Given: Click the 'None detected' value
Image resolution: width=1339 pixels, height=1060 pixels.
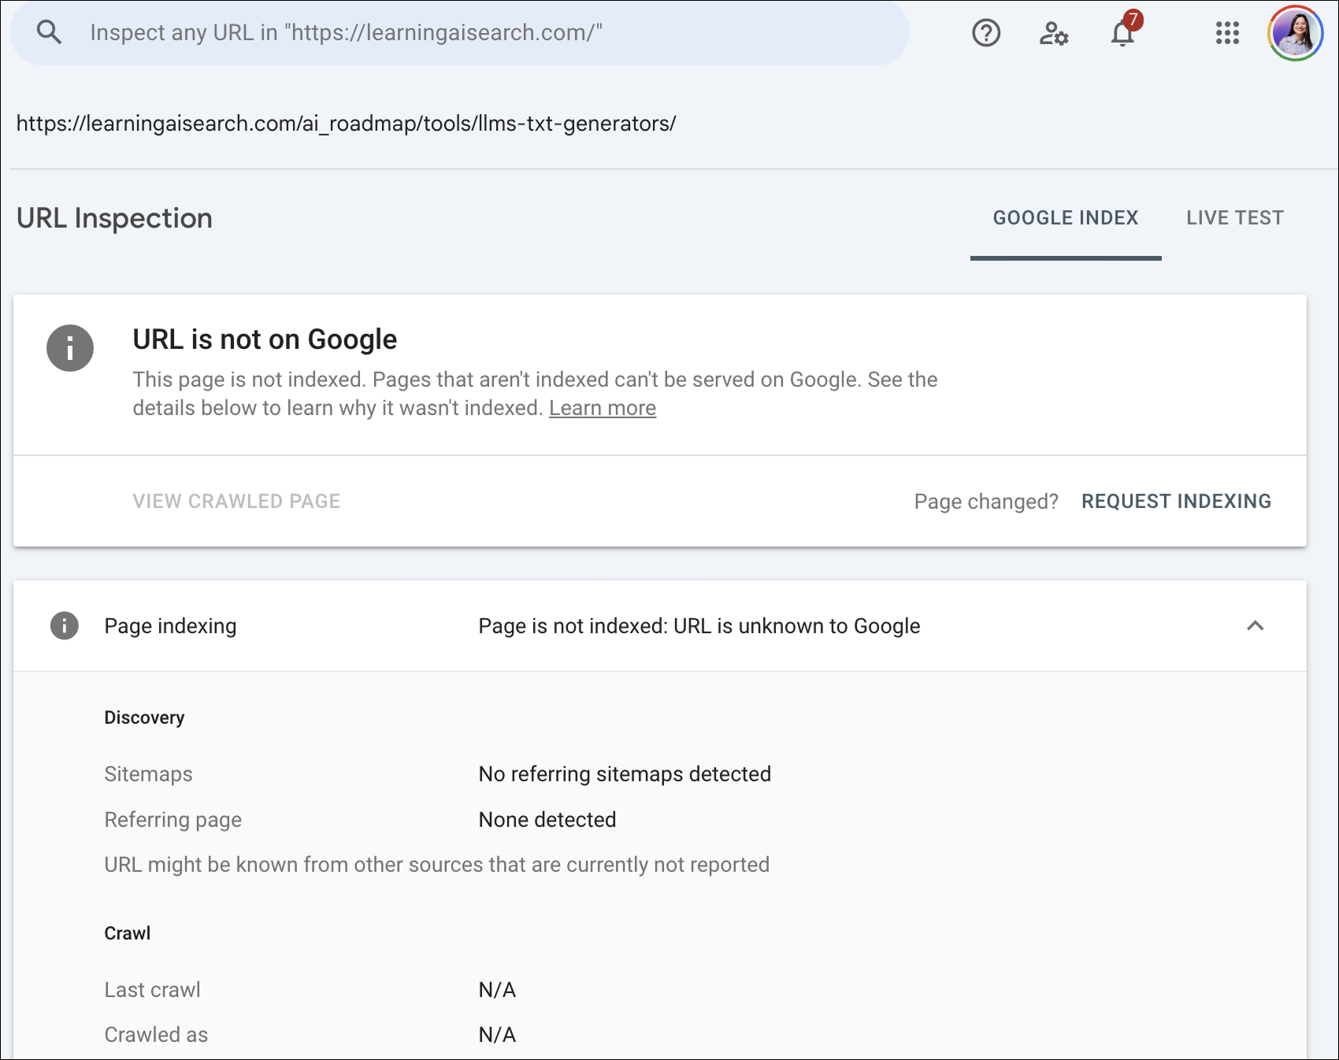Looking at the screenshot, I should 547,820.
